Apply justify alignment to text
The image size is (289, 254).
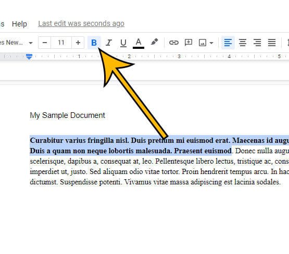[272, 43]
